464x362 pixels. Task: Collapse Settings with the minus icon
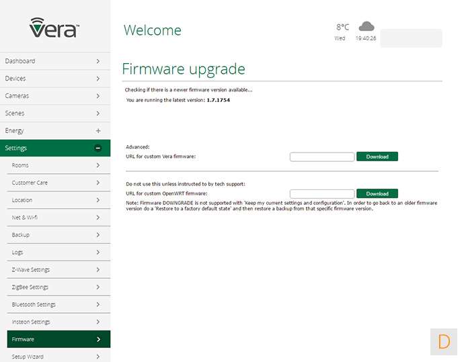pyautogui.click(x=98, y=148)
